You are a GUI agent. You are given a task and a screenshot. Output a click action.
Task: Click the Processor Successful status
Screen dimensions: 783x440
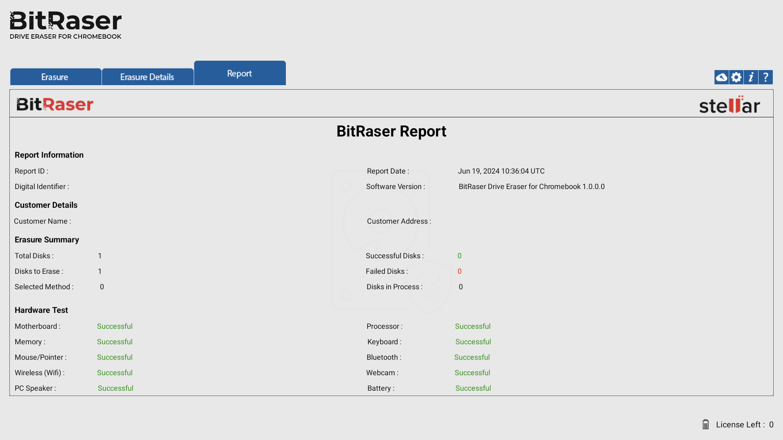pos(473,326)
